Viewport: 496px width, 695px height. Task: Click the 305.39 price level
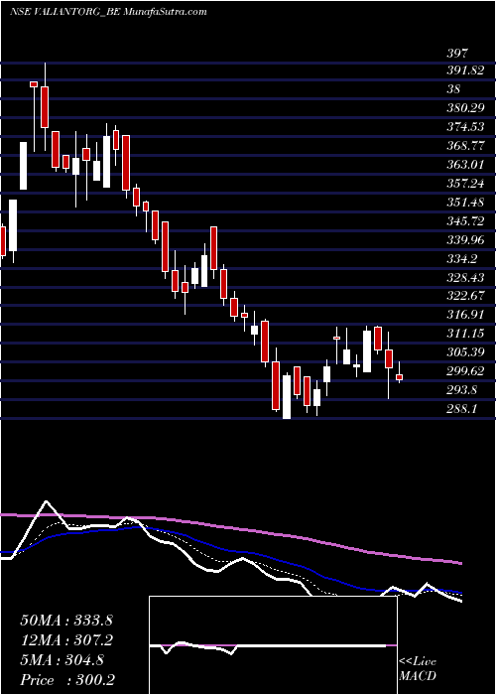coord(465,352)
